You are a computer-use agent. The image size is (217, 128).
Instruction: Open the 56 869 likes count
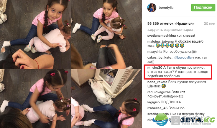171,23
